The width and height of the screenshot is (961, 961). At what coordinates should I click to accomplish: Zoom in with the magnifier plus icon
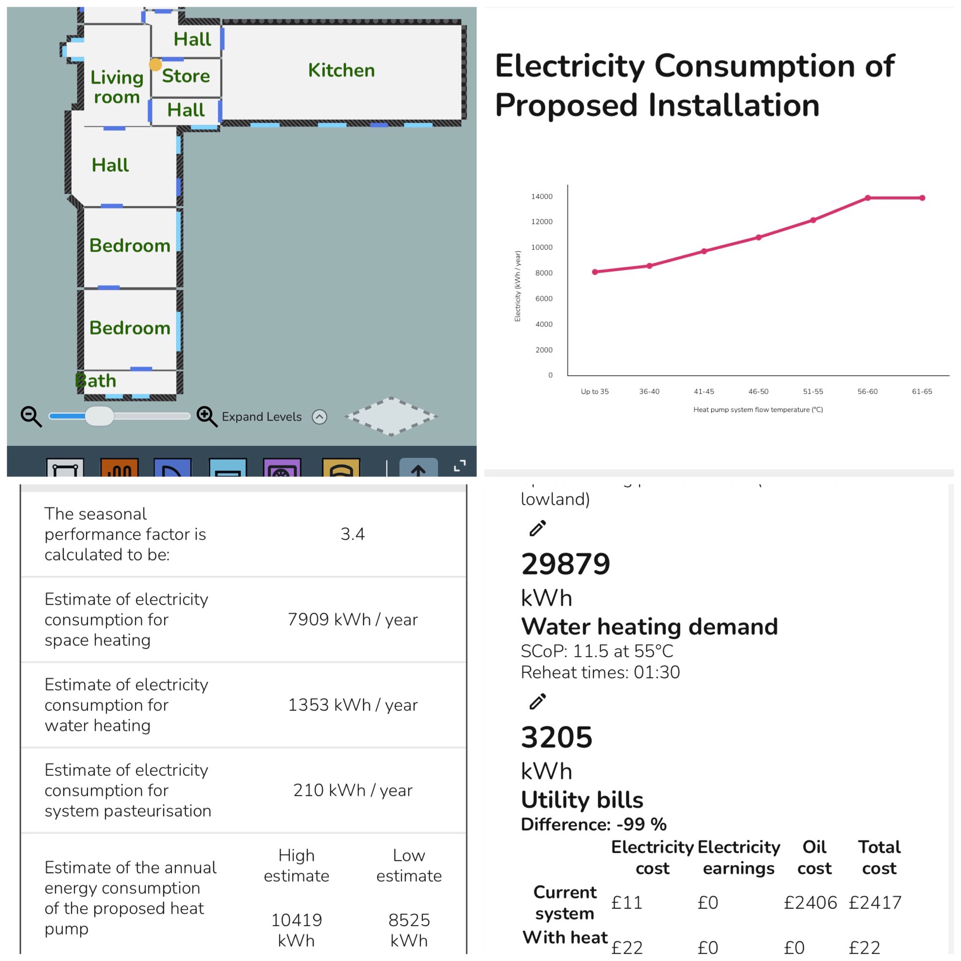click(x=207, y=416)
